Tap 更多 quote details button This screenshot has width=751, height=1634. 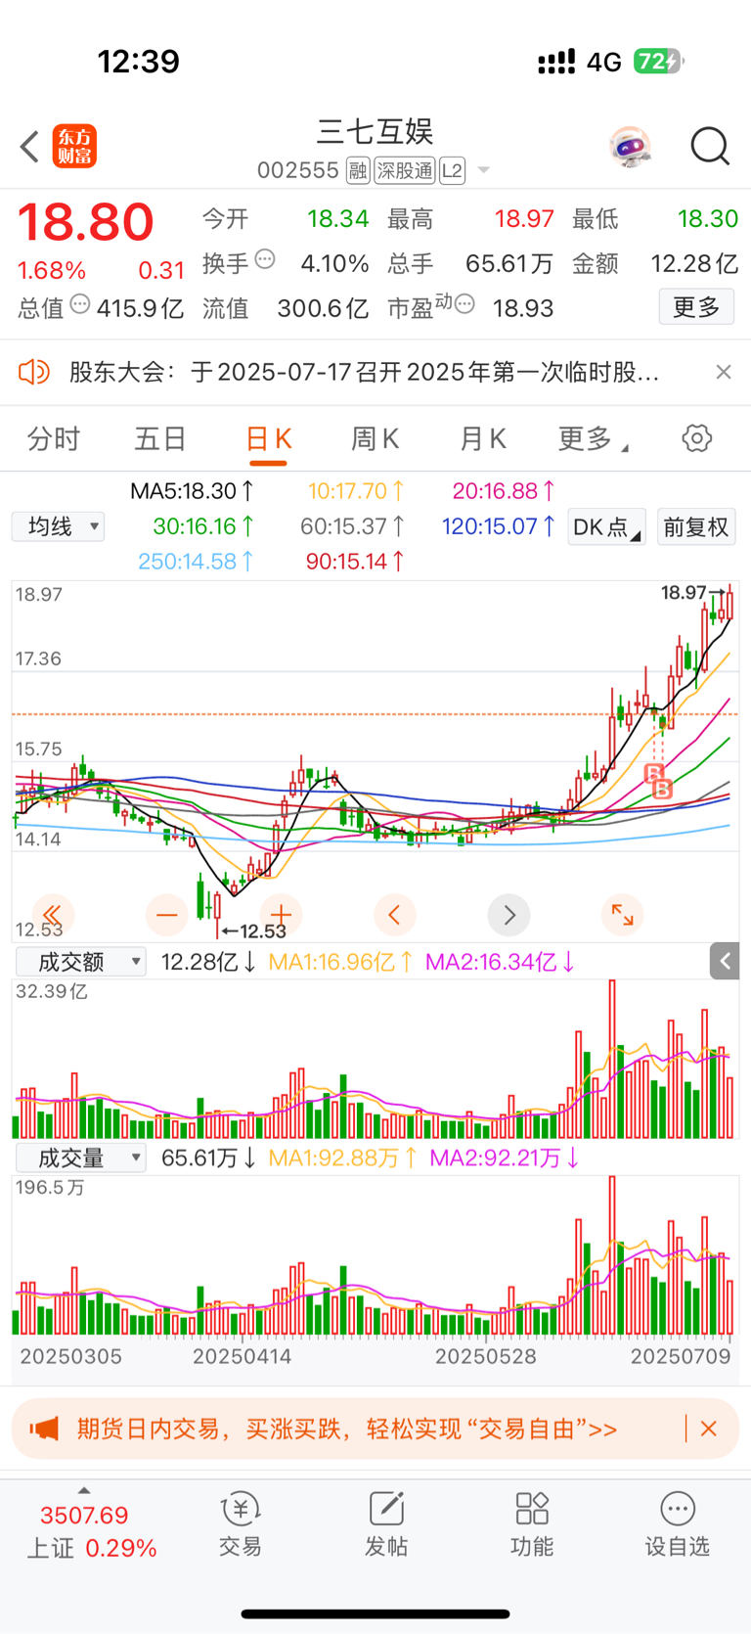(696, 307)
